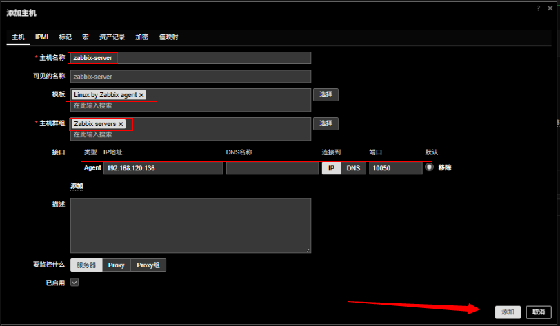Focus the port field showing 10050
This screenshot has height=326, width=560.
tap(395, 168)
